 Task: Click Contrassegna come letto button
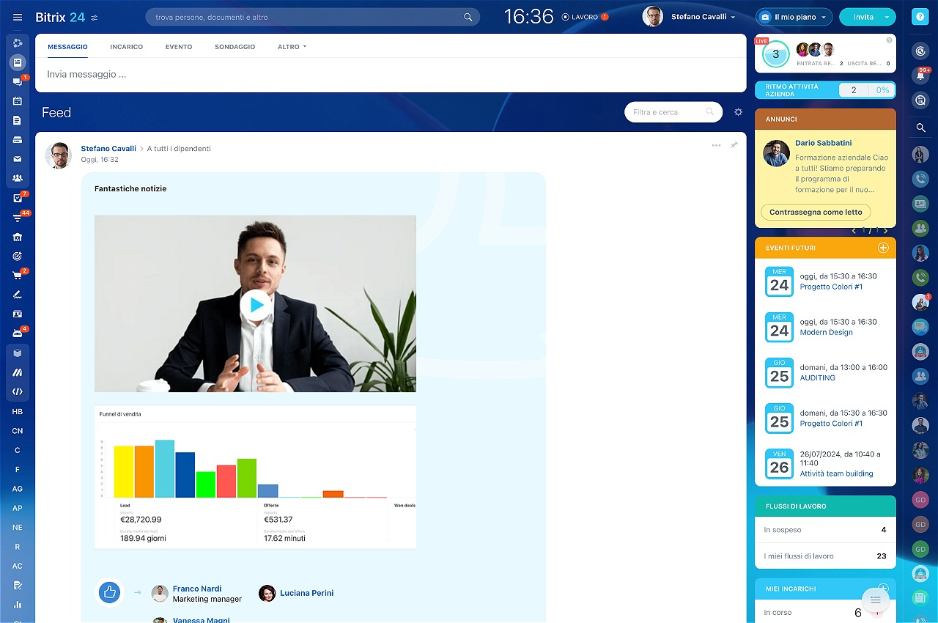[816, 212]
